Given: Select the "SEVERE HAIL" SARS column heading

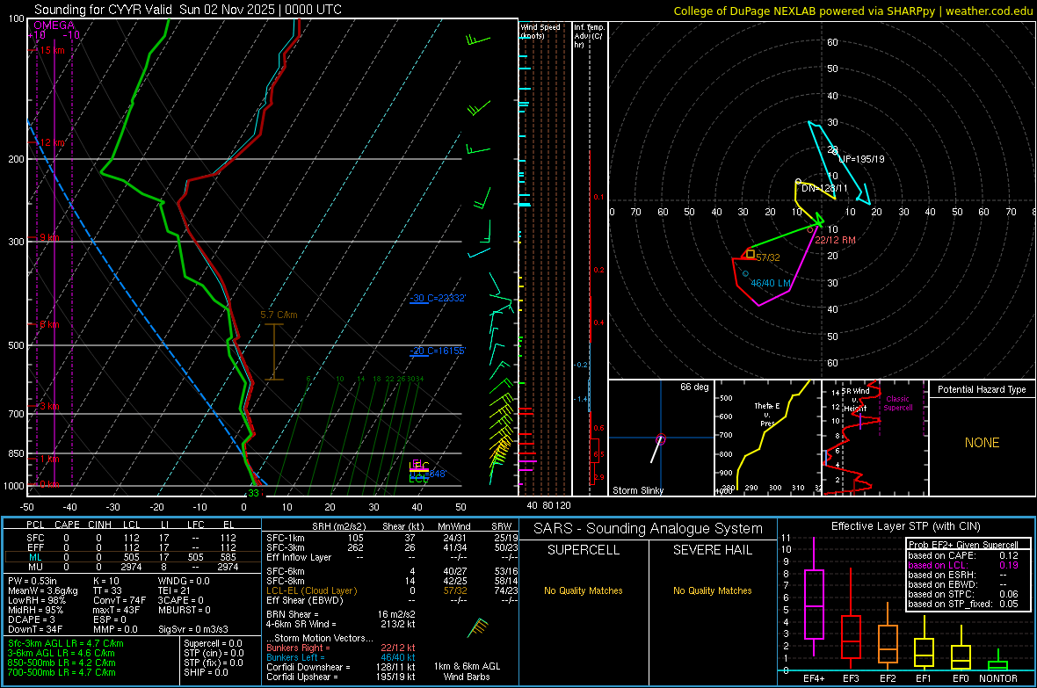Looking at the screenshot, I should pos(712,550).
